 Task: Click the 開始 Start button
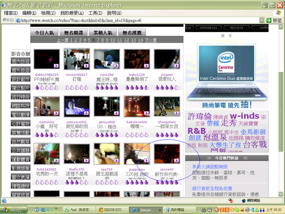coord(13,210)
